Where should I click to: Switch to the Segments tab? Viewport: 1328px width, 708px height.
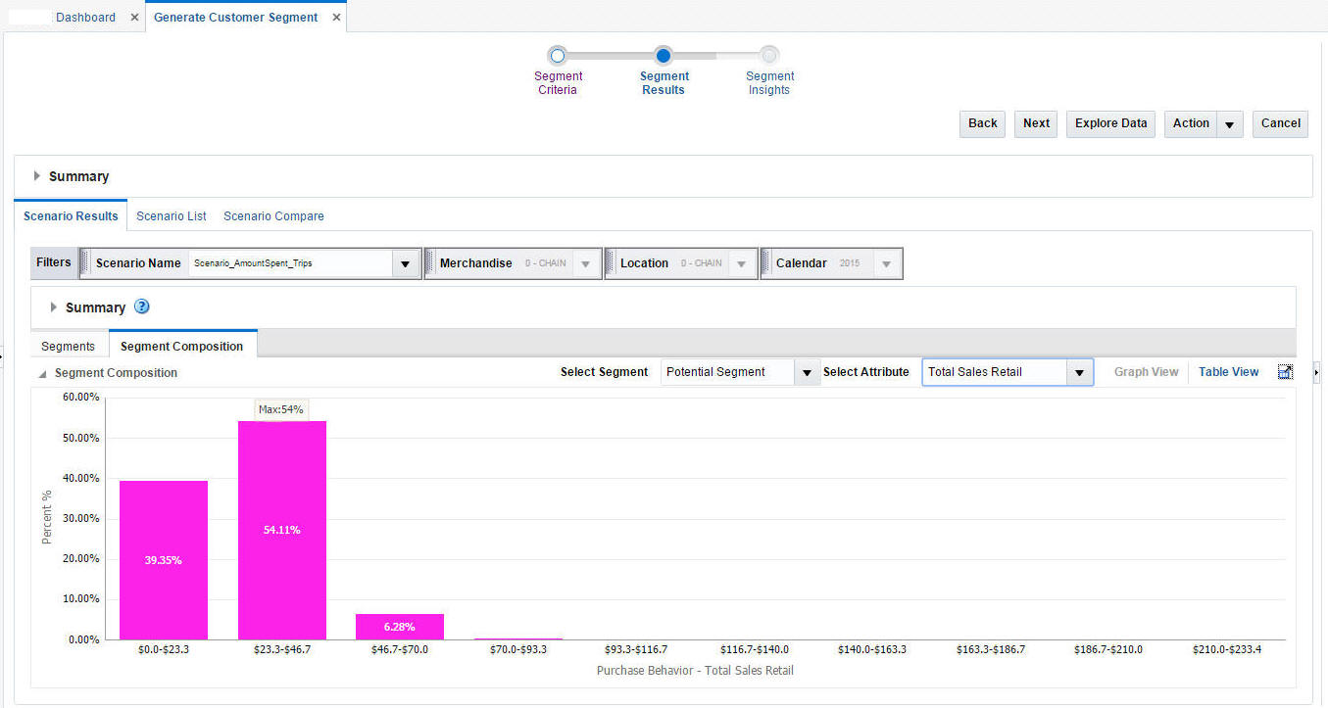point(69,346)
